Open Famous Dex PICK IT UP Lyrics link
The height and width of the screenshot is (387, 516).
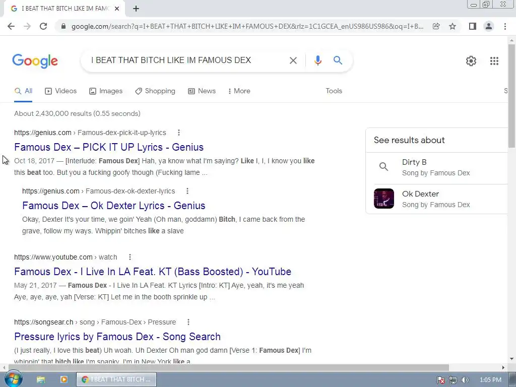109,147
